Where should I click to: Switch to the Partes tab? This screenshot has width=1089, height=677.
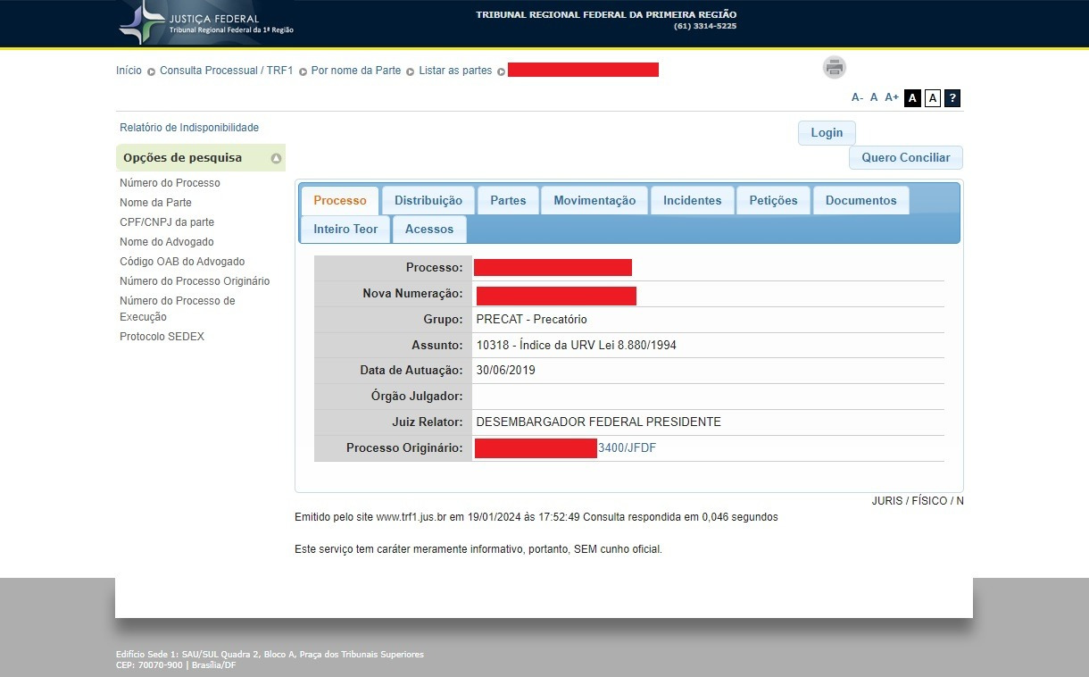pos(508,201)
